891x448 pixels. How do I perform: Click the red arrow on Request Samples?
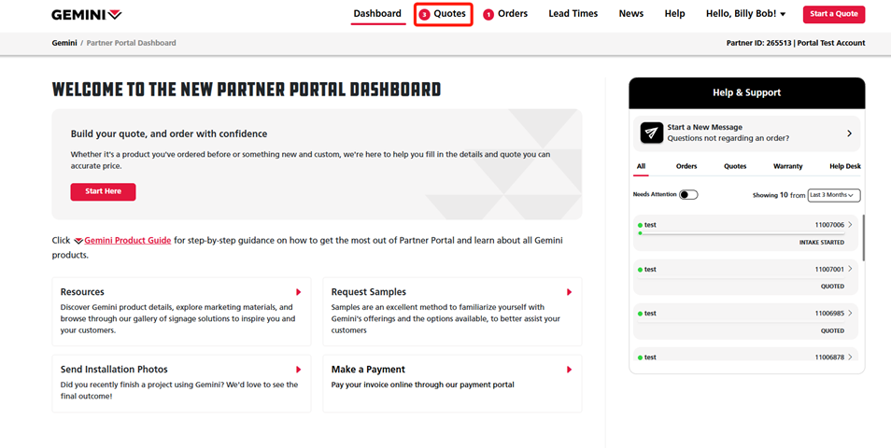point(569,292)
